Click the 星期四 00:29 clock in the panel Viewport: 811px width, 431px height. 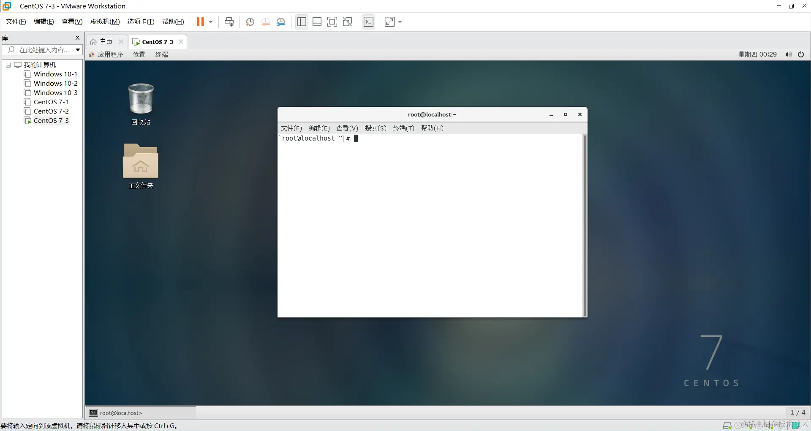tap(757, 54)
